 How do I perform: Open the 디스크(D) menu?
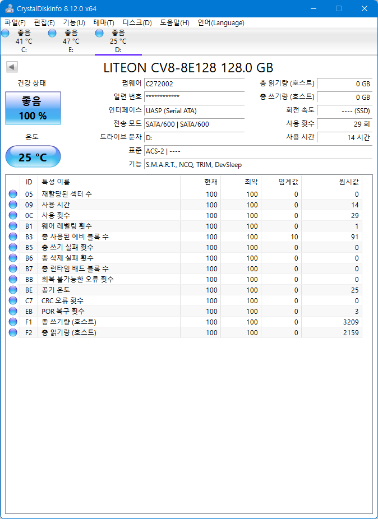(137, 23)
